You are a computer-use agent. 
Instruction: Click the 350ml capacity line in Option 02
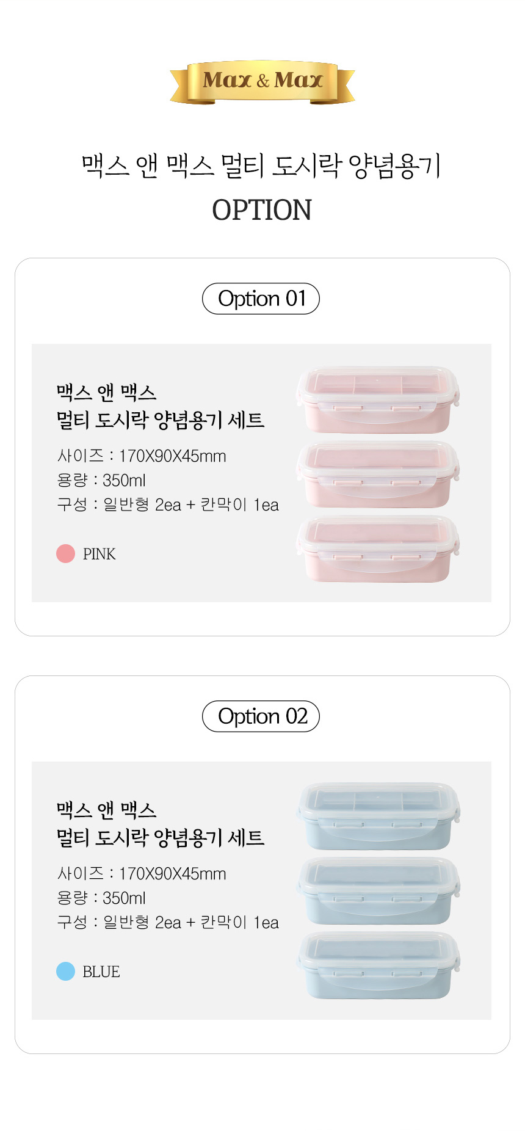101,898
